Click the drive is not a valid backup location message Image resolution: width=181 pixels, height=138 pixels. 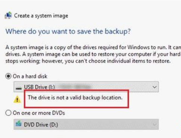coord(75,97)
